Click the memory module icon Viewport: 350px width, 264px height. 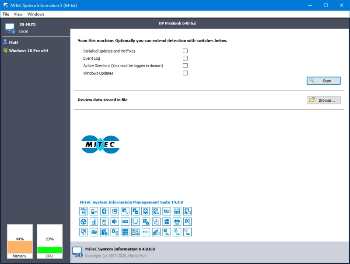pos(125,222)
